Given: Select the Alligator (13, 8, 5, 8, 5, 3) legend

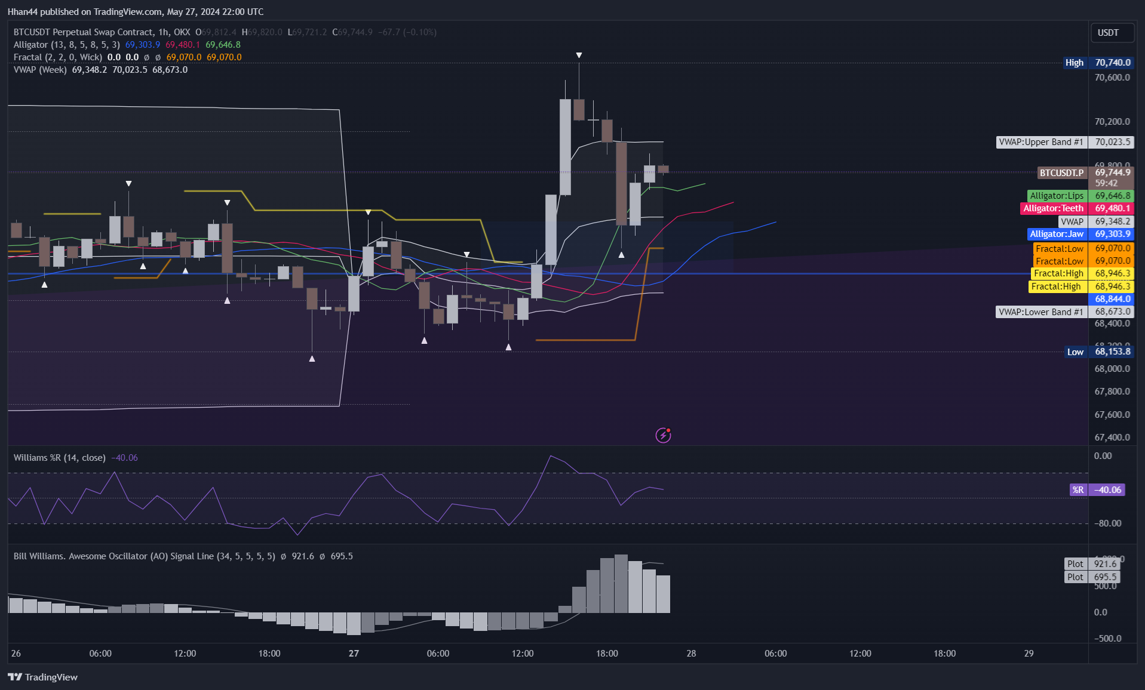Looking at the screenshot, I should pyautogui.click(x=66, y=45).
